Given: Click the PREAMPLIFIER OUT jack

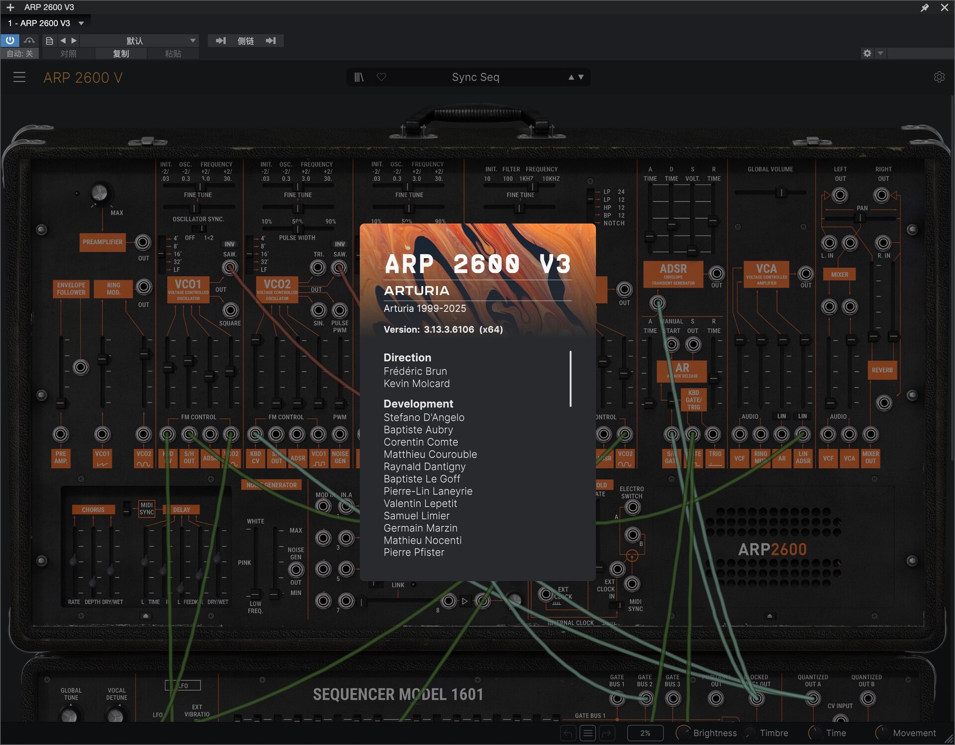Looking at the screenshot, I should [x=143, y=242].
